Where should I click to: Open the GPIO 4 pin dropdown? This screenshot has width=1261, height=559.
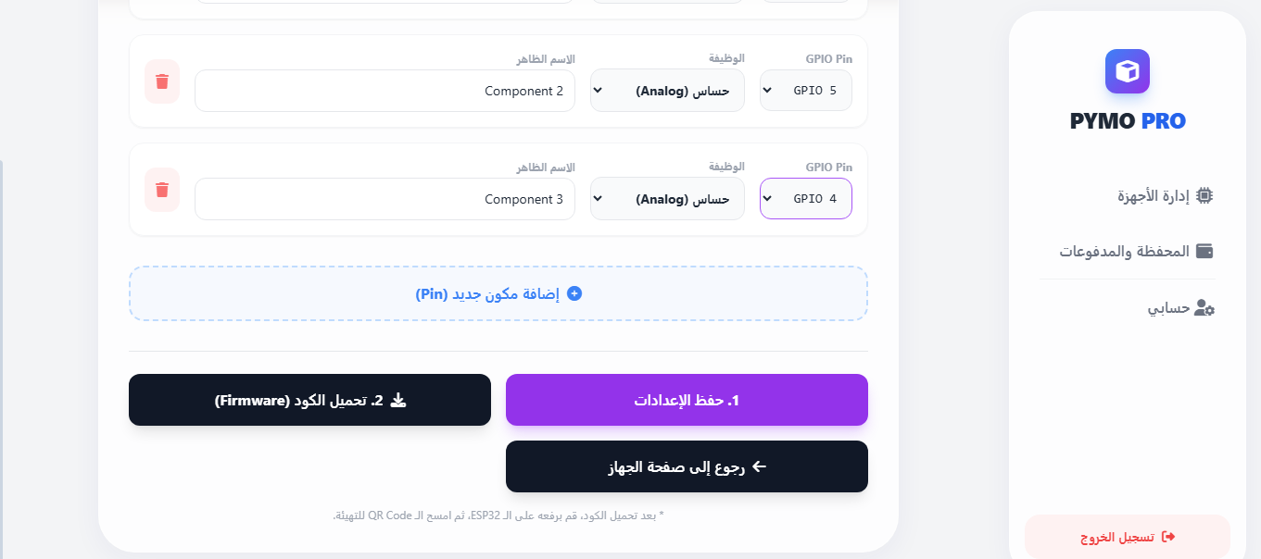pos(805,199)
